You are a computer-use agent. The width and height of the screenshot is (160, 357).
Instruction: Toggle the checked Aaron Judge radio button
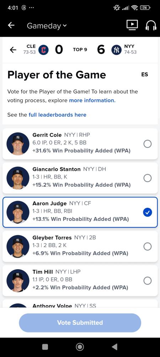[x=148, y=212]
